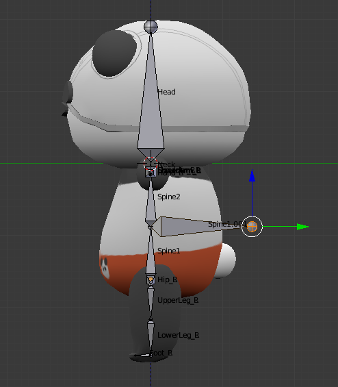The width and height of the screenshot is (338, 387).
Task: Click the Neck bone label
Action: pyautogui.click(x=166, y=164)
